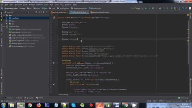Image resolution: width=192 pixels, height=108 pixels.
Task: Open the app run configuration dropdown
Action: click(x=139, y=8)
